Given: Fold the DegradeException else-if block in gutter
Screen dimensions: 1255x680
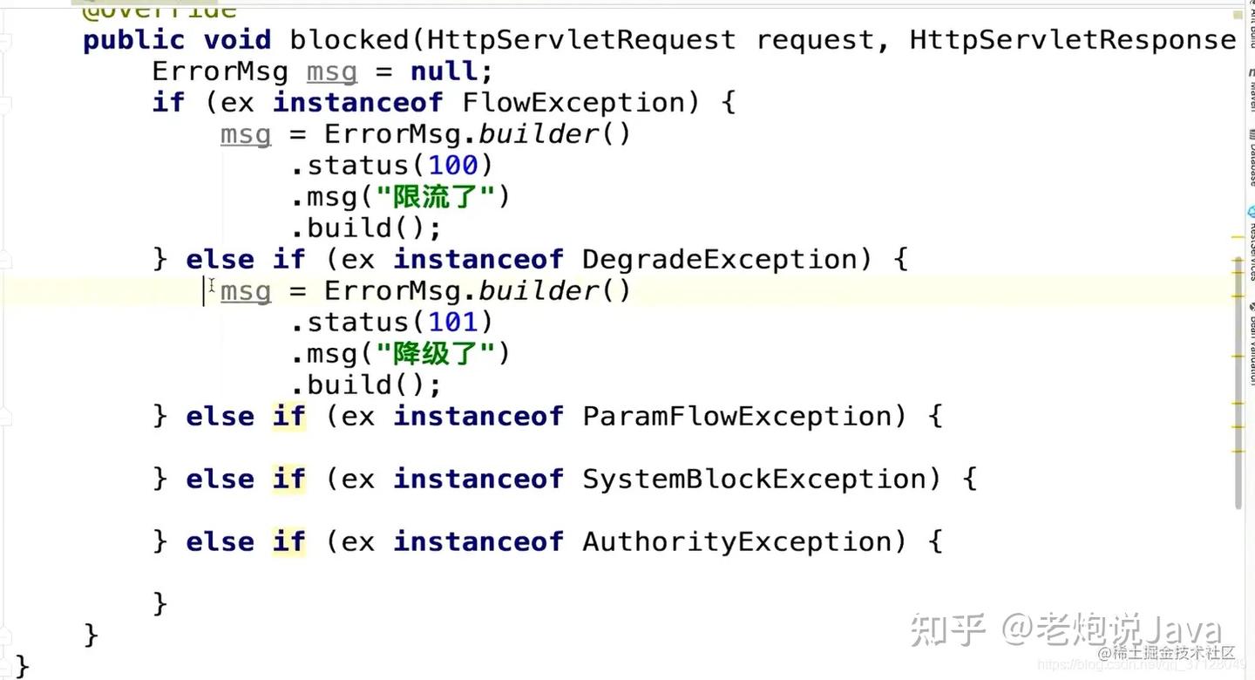Looking at the screenshot, I should (x=7, y=260).
